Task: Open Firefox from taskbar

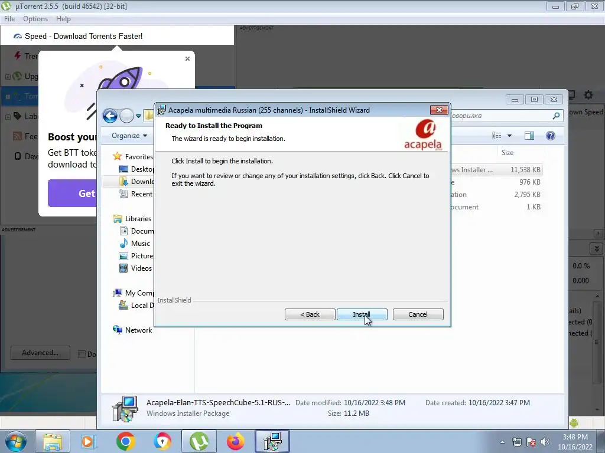Action: point(235,441)
